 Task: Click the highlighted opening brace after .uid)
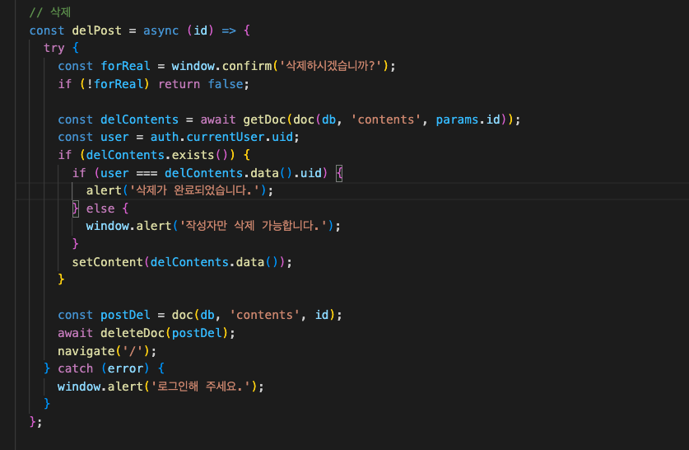coord(339,173)
